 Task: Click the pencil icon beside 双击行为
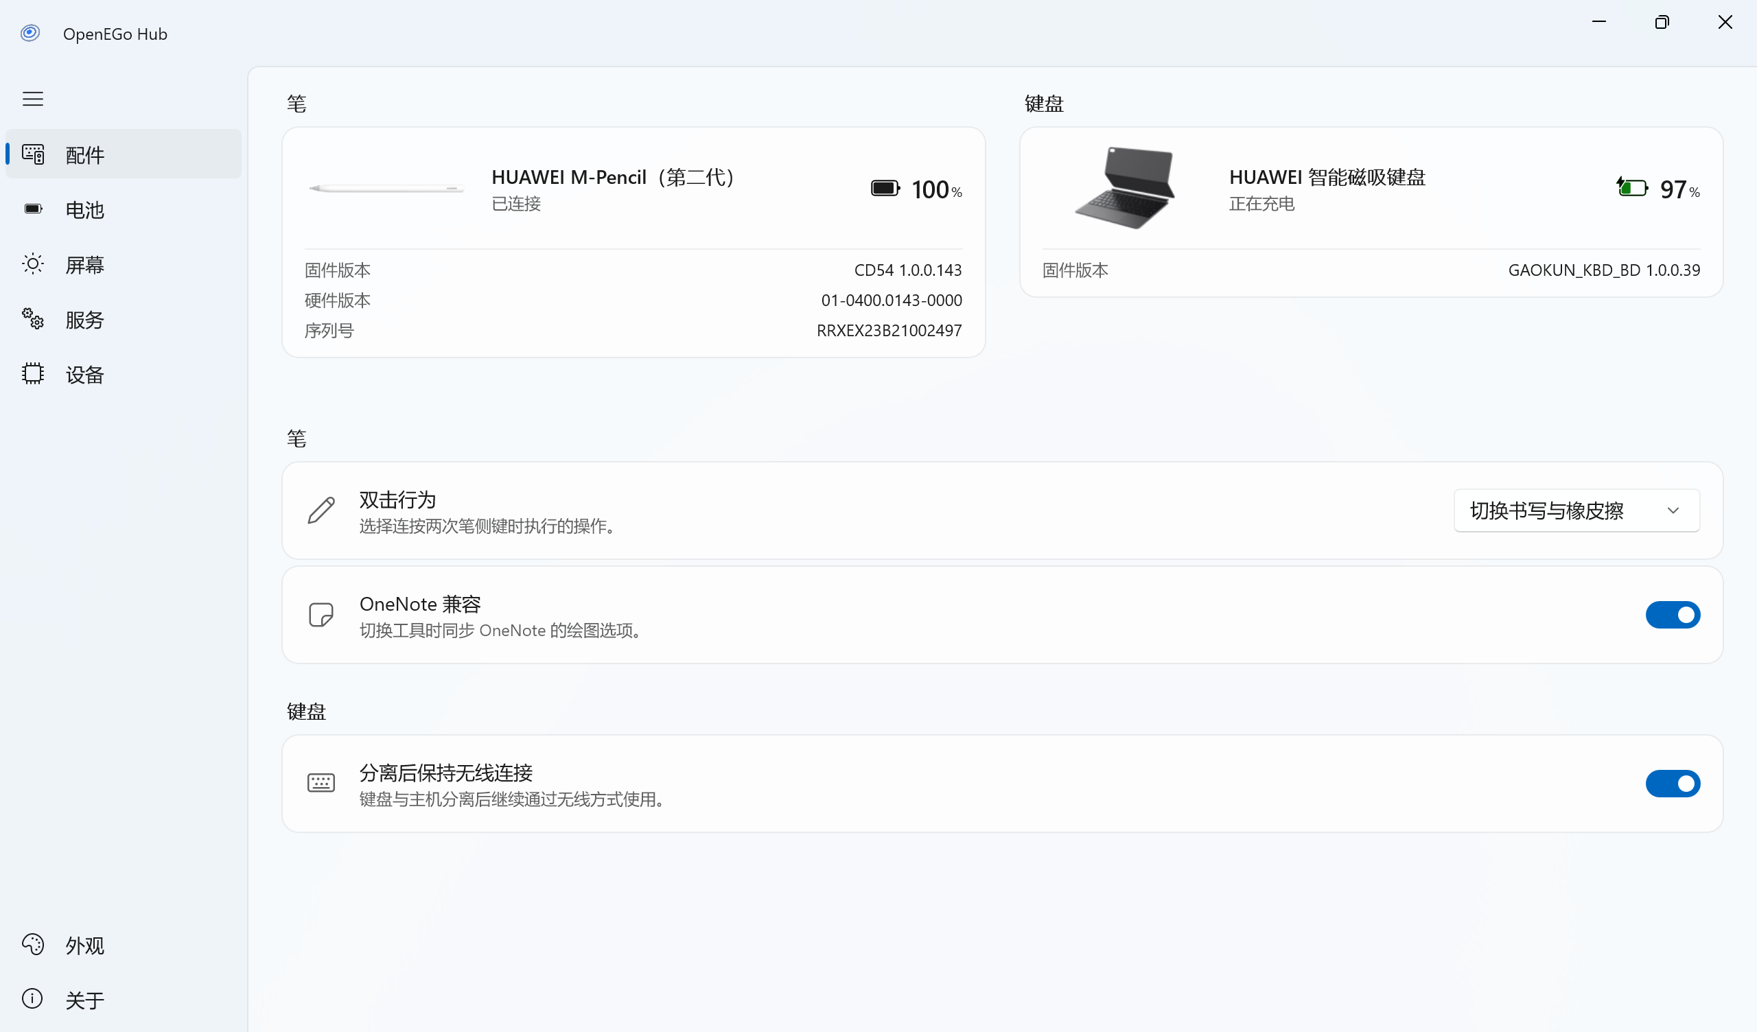pos(321,511)
